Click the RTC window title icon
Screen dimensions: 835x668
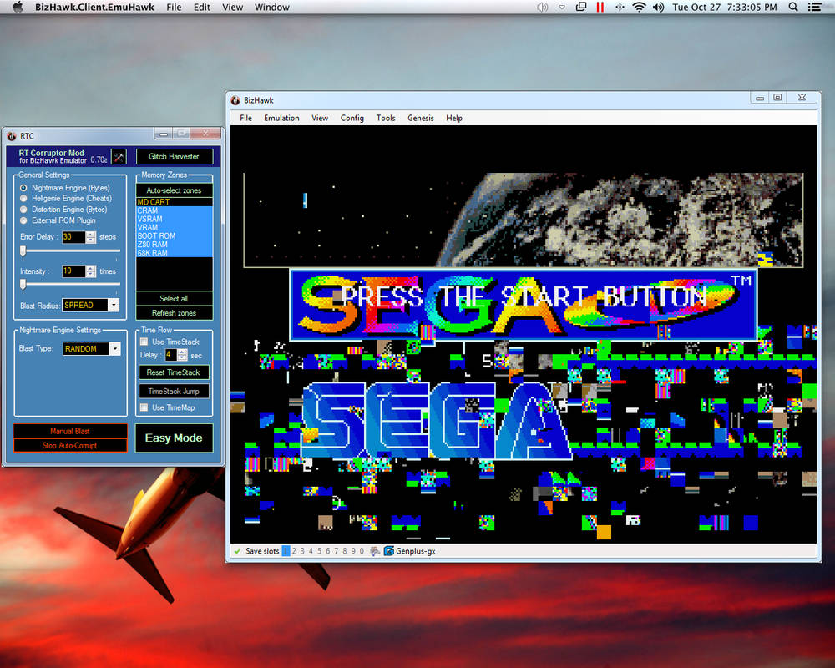12,136
